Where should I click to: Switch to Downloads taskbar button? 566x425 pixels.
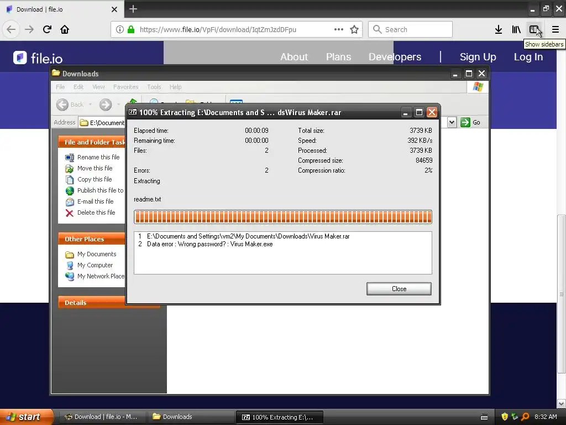click(x=190, y=417)
